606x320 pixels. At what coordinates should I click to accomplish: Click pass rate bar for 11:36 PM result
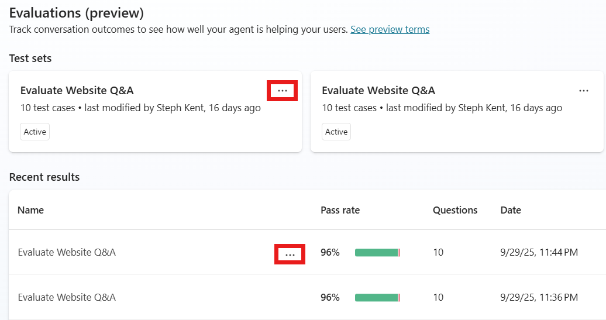[377, 298]
